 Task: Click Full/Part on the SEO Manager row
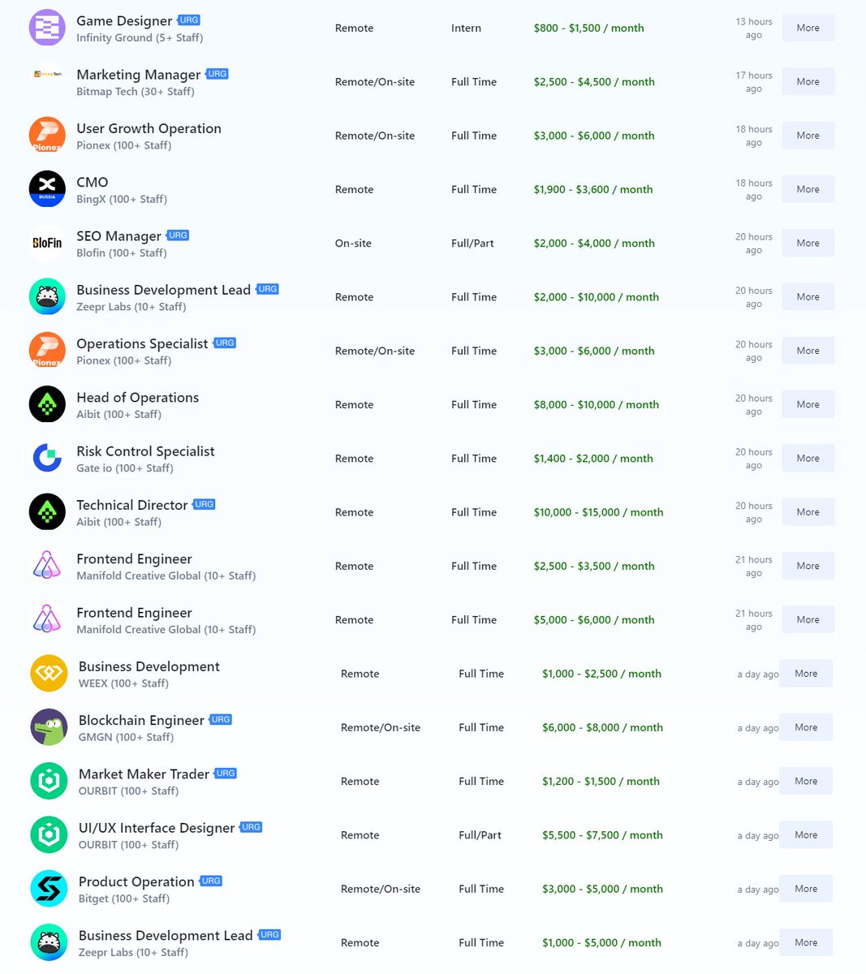(x=472, y=243)
